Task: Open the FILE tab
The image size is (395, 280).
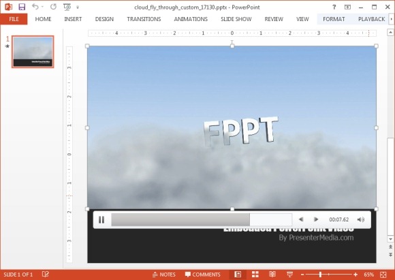Action: coord(14,19)
